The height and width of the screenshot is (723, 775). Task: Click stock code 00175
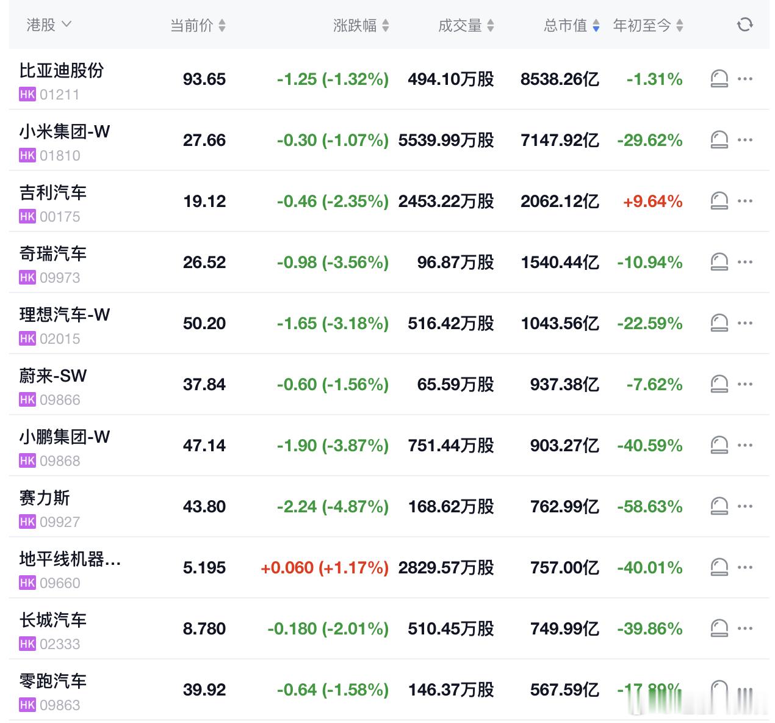pyautogui.click(x=60, y=217)
